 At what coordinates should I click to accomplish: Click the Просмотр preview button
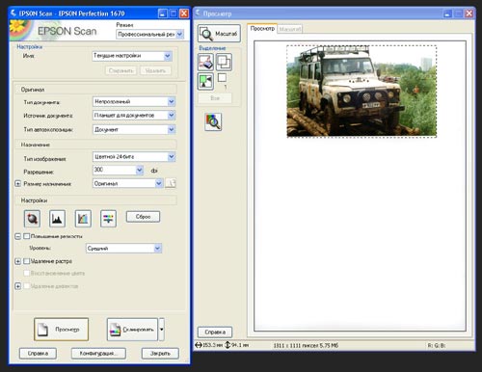point(61,330)
